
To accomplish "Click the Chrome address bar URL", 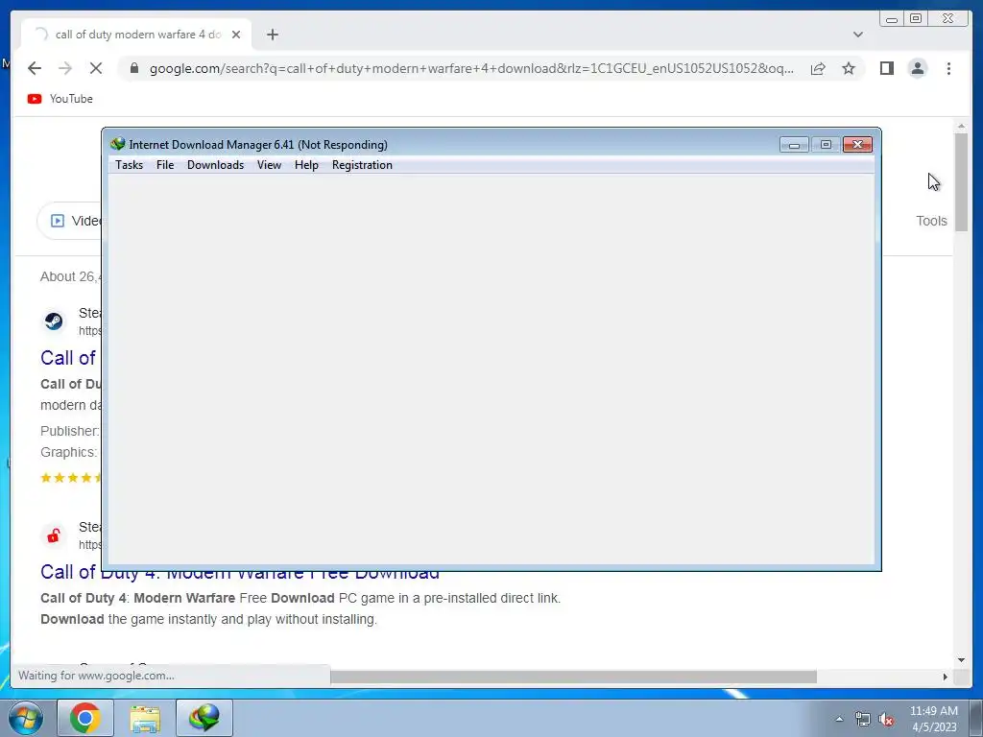I will click(x=471, y=68).
